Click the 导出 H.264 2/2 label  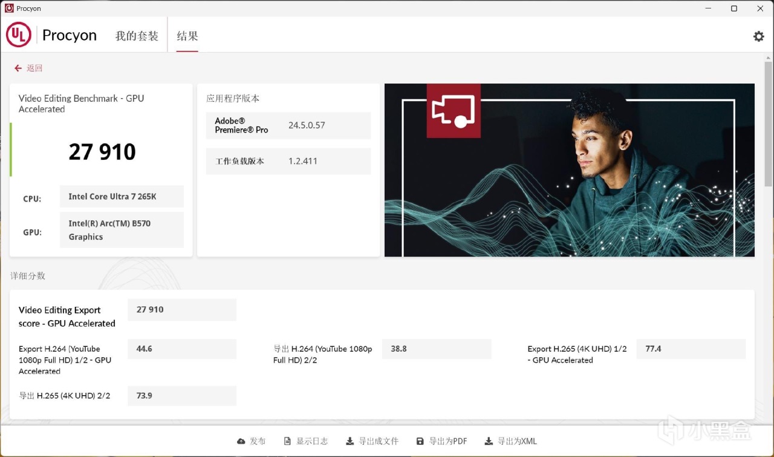323,354
